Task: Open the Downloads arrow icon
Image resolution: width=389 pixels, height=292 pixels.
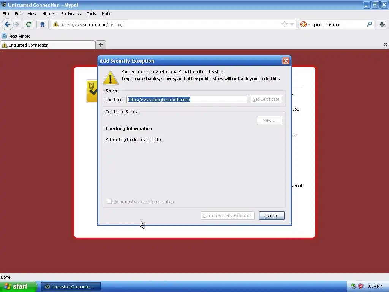Action: 382,24
